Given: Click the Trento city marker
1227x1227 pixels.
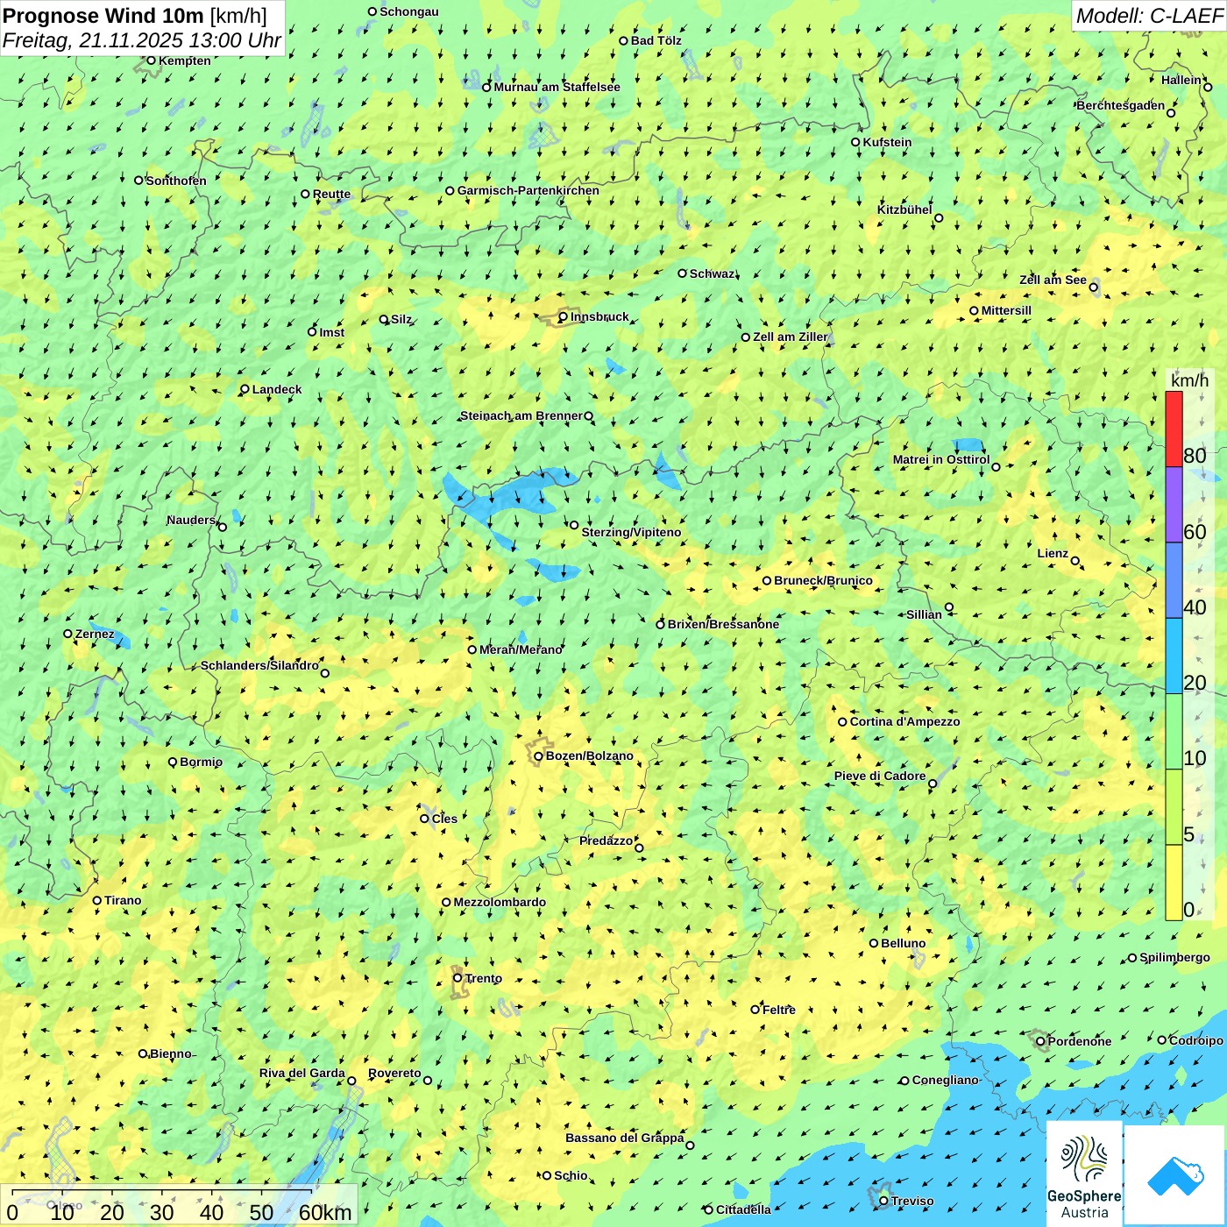Looking at the screenshot, I should click(457, 978).
